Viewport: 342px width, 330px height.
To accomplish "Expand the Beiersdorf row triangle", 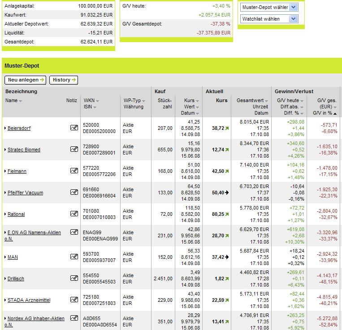I will [5, 129].
